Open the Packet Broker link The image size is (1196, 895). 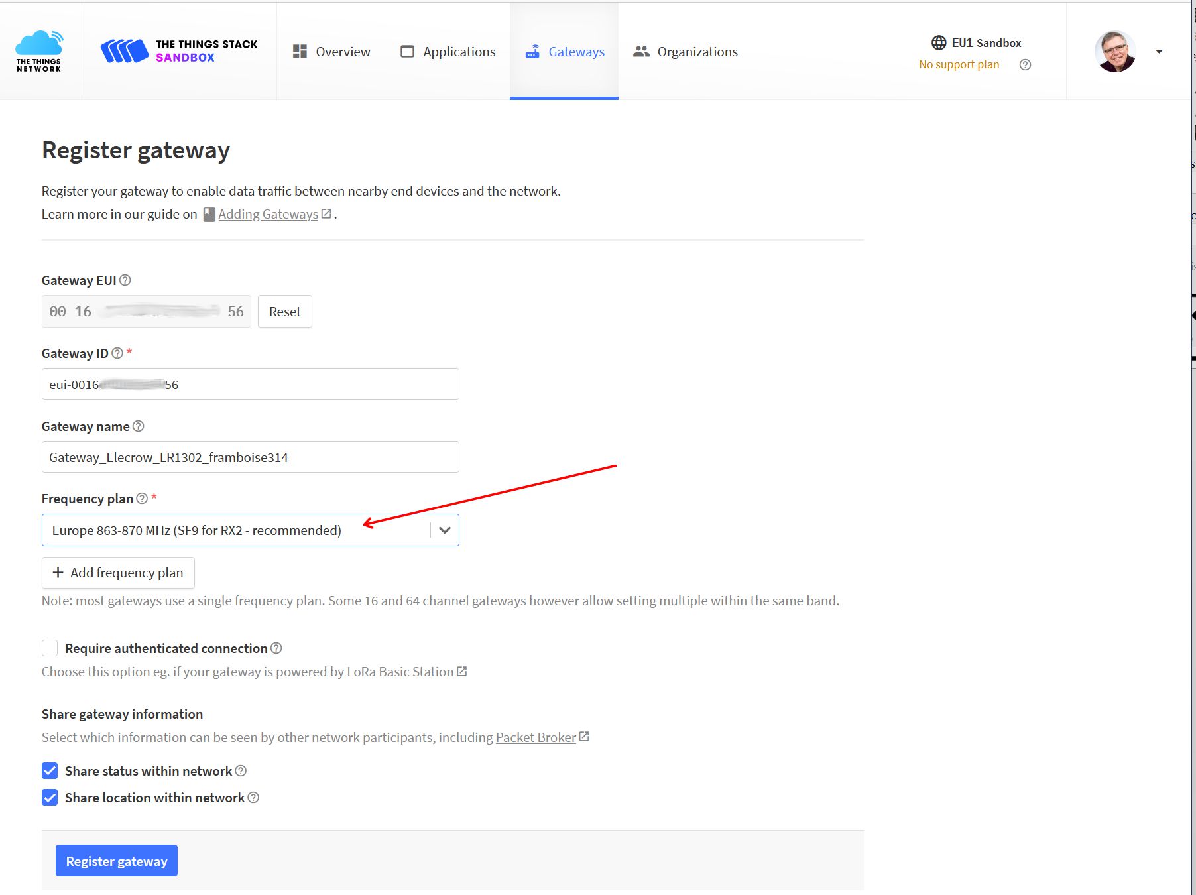click(x=536, y=737)
